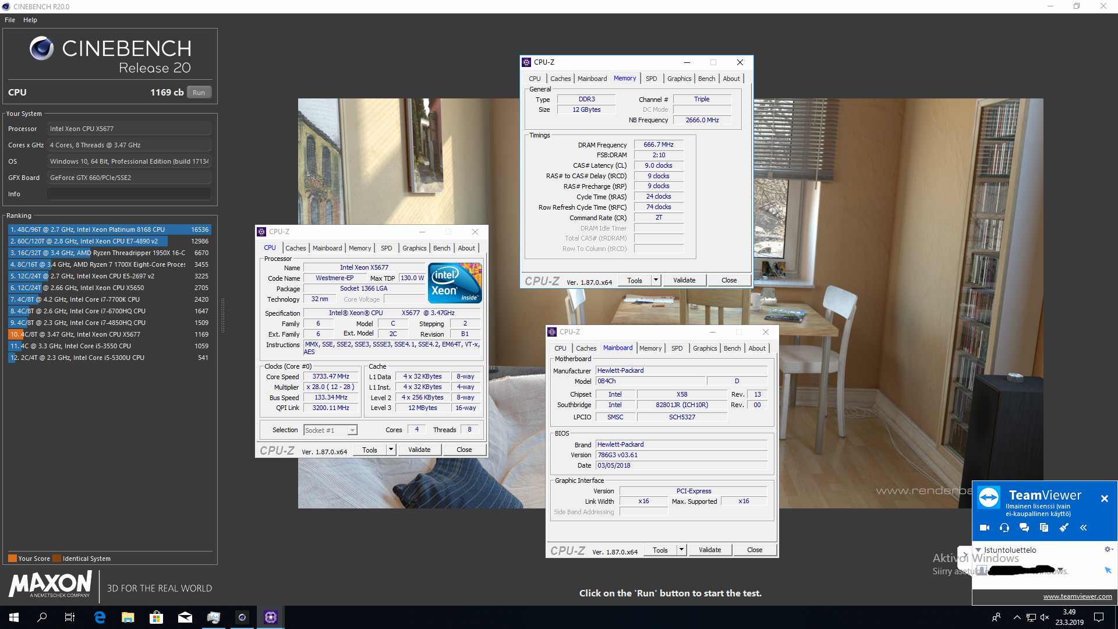Click CPU-Z title icon of Mainboard window
The height and width of the screenshot is (629, 1118).
click(552, 332)
